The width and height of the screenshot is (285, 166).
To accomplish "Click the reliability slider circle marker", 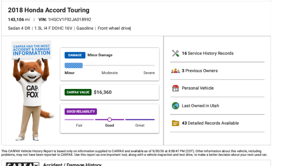I will 109,120.
